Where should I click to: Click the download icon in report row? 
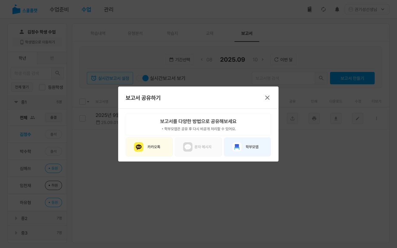(336, 118)
